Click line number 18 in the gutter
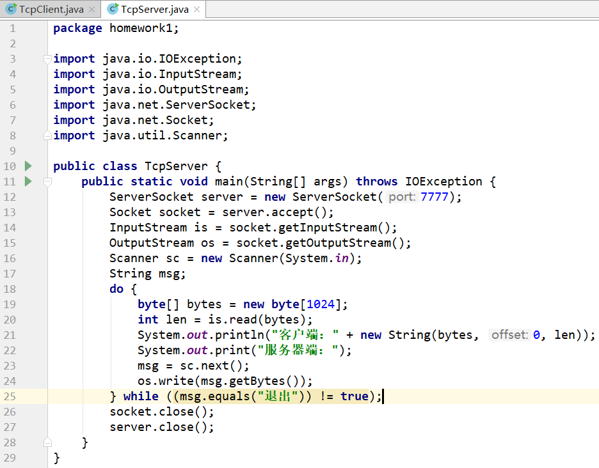The image size is (599, 468). tap(10, 289)
